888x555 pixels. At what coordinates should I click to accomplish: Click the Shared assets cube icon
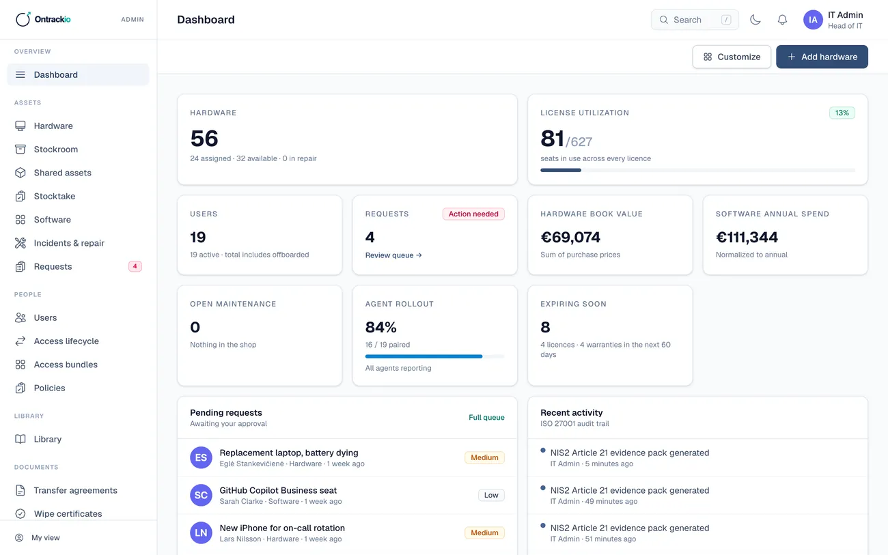(x=20, y=173)
